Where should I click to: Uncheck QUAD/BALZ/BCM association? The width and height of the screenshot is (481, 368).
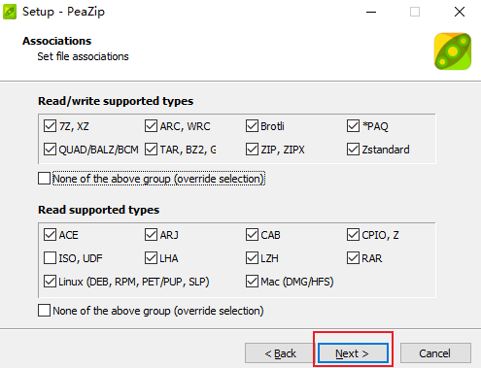coord(50,150)
